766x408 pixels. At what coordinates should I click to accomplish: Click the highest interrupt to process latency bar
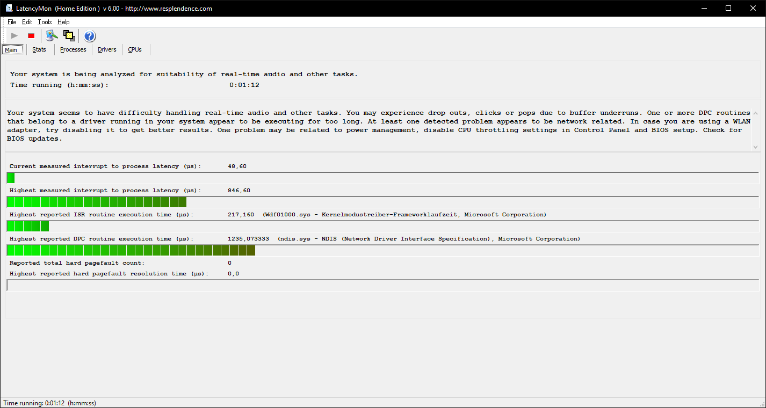pyautogui.click(x=383, y=202)
